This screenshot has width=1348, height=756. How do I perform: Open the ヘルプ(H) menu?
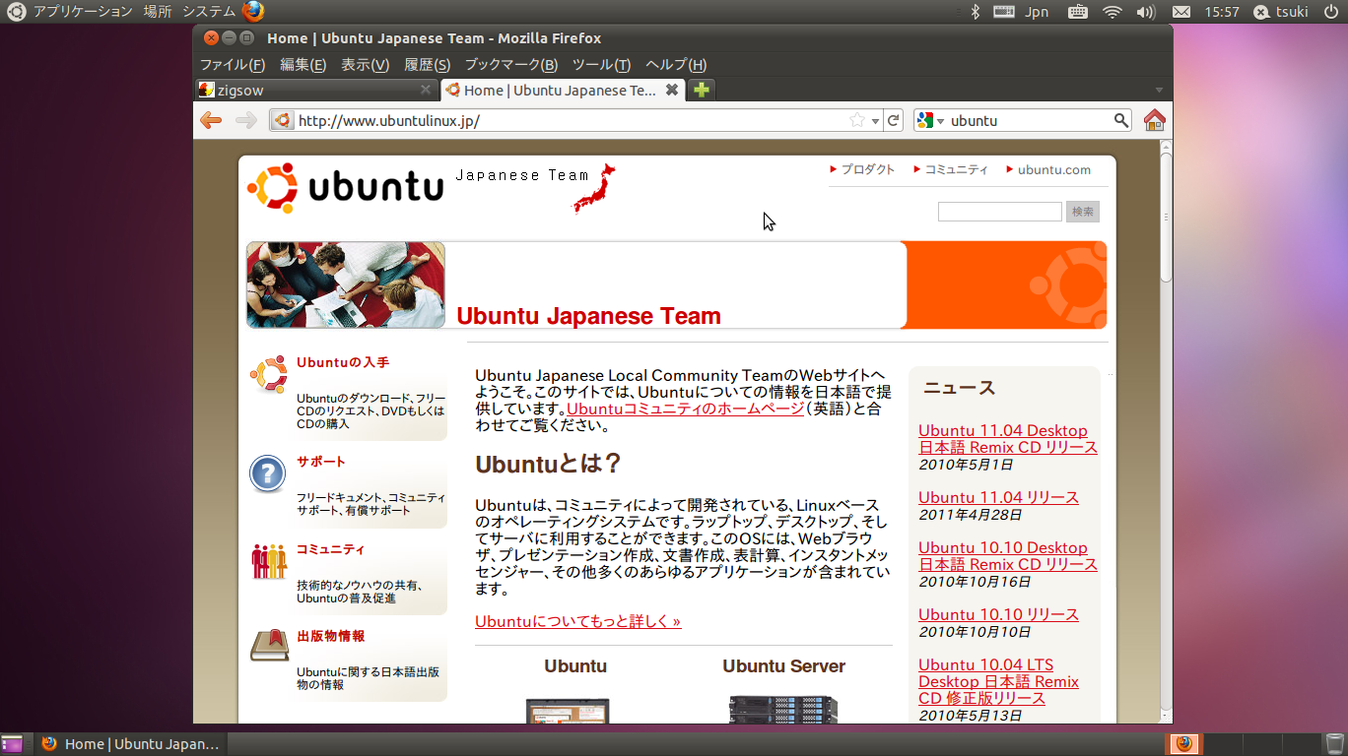(x=676, y=65)
